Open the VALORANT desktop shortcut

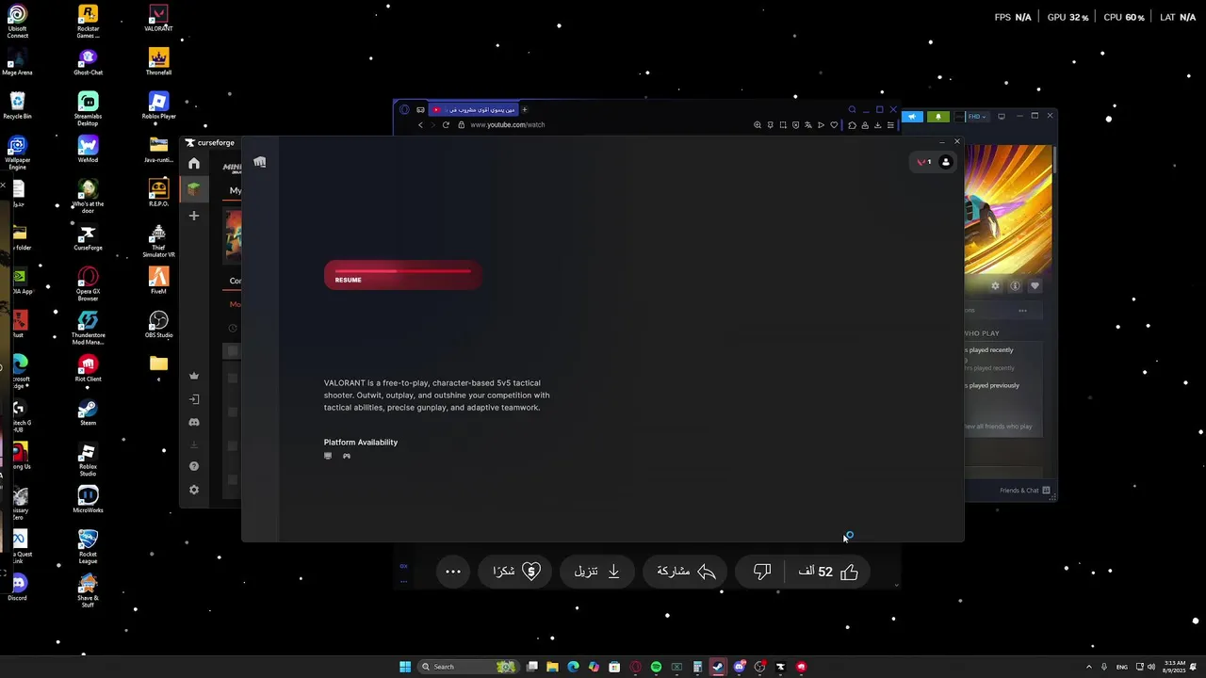click(x=158, y=17)
